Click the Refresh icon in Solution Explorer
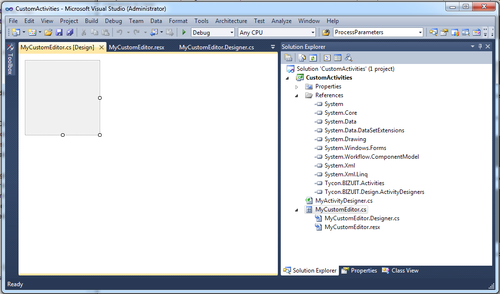This screenshot has height=294, width=500. click(x=313, y=58)
